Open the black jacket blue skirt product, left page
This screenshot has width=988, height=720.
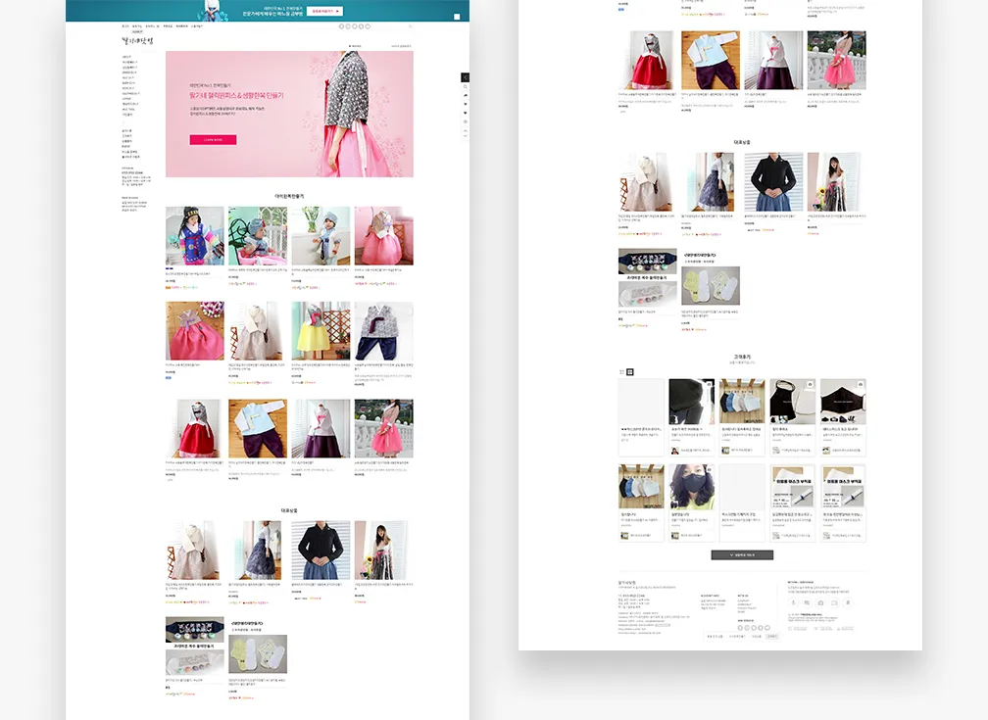[x=321, y=550]
